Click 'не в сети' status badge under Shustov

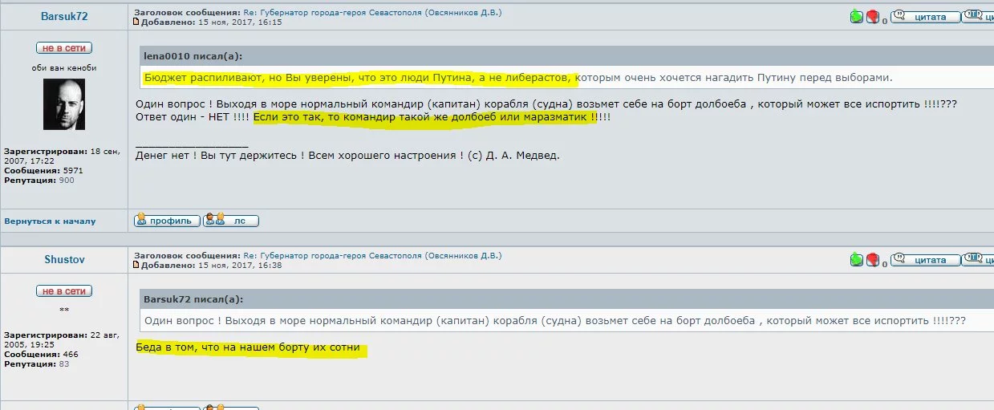click(64, 291)
